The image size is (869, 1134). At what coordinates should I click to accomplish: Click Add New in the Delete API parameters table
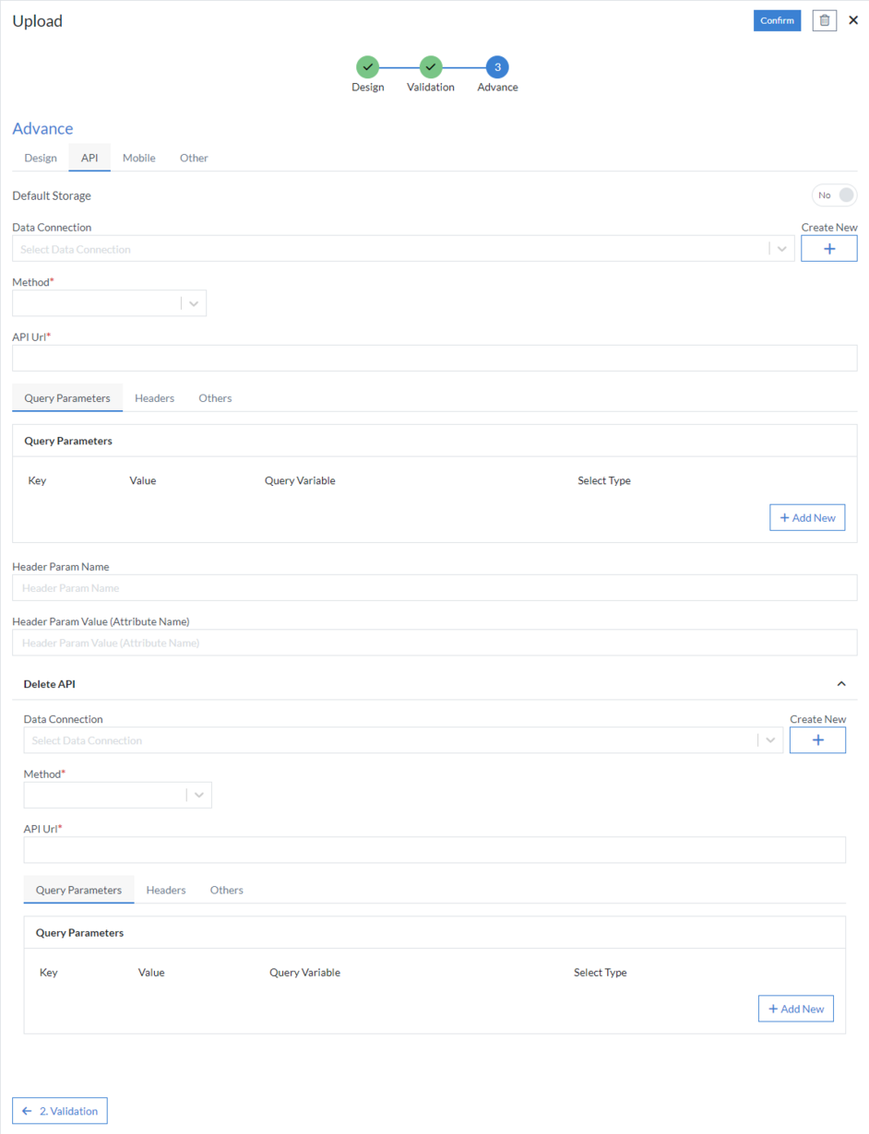tap(795, 1008)
